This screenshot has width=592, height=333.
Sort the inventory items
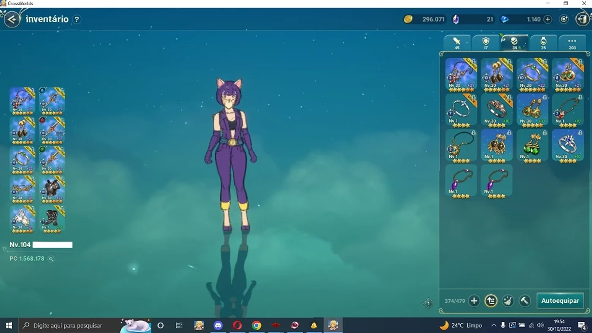coord(491,301)
